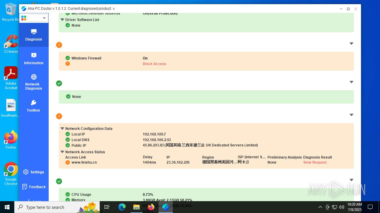Image resolution: width=380 pixels, height=213 pixels.
Task: Click the green check beside Windows Firewall
Action: 68,58
